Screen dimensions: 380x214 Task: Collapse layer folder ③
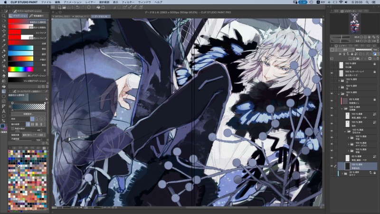(339, 93)
